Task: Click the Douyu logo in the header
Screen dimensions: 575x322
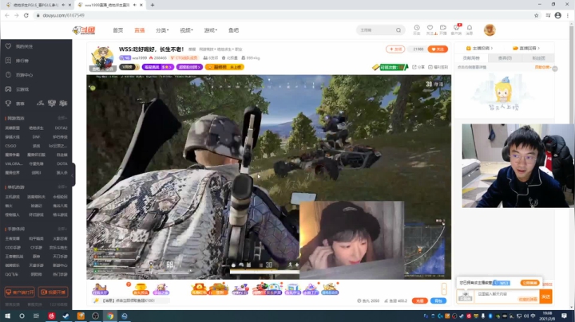Action: pyautogui.click(x=84, y=30)
